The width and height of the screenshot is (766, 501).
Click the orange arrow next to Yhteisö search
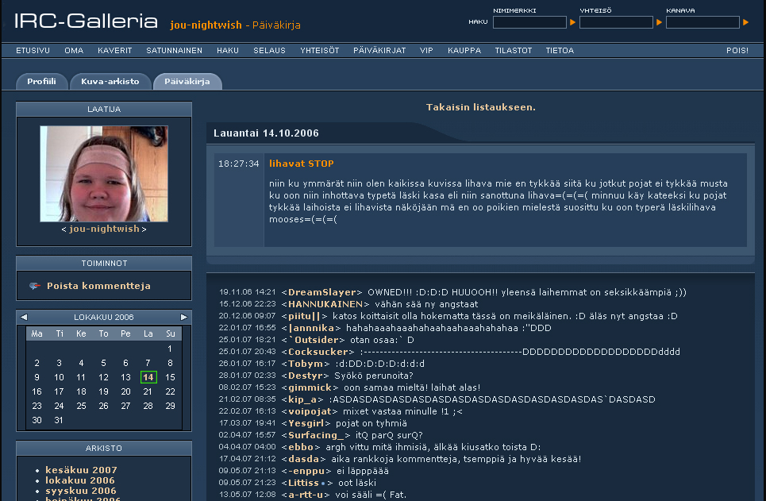click(659, 22)
